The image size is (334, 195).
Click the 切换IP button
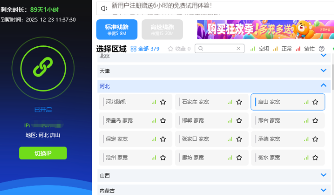[43, 153]
